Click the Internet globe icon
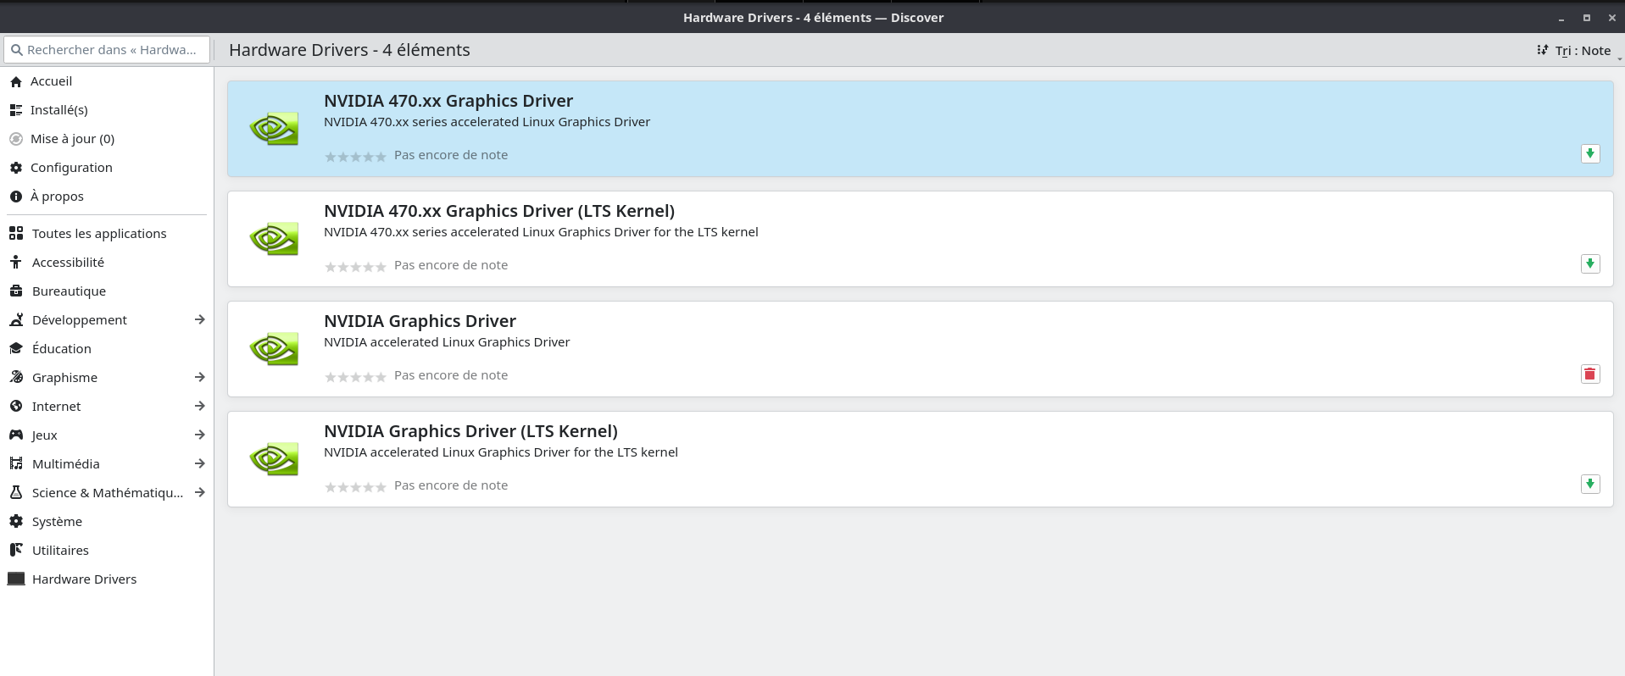The height and width of the screenshot is (676, 1625). [x=16, y=407]
